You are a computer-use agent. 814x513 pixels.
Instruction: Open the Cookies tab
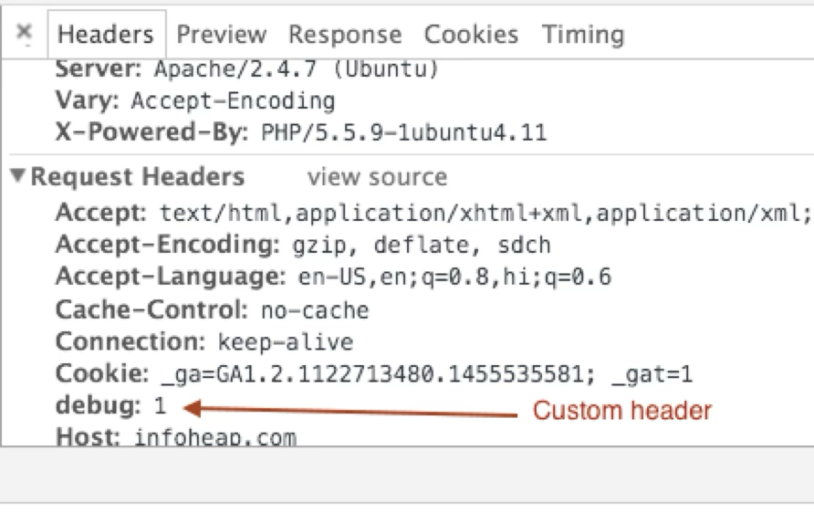point(472,35)
